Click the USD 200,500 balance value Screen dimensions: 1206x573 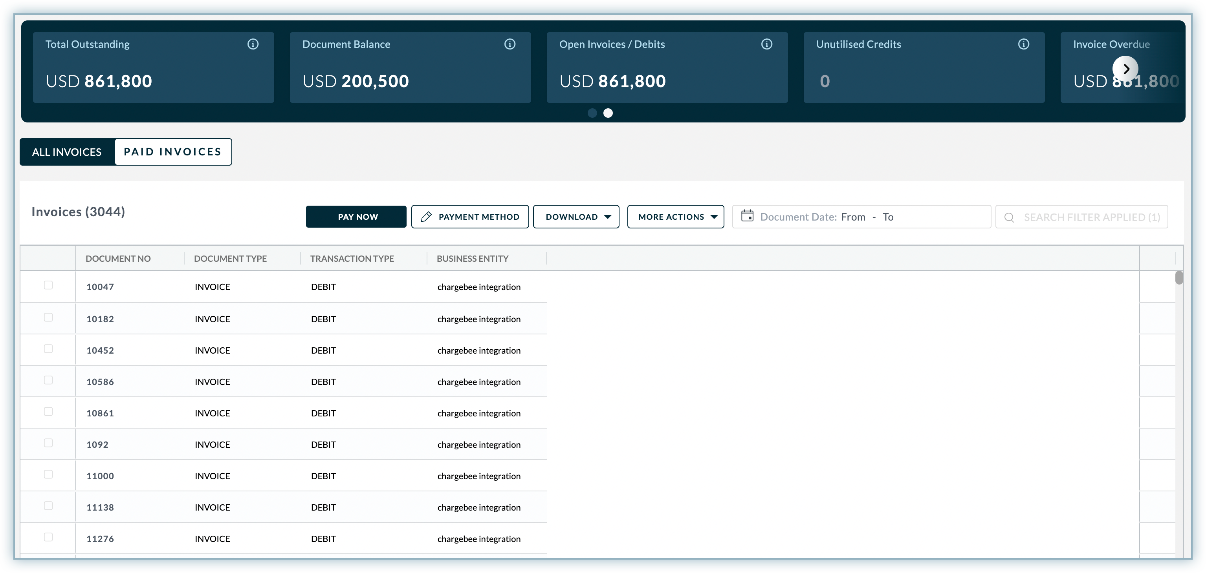(356, 81)
